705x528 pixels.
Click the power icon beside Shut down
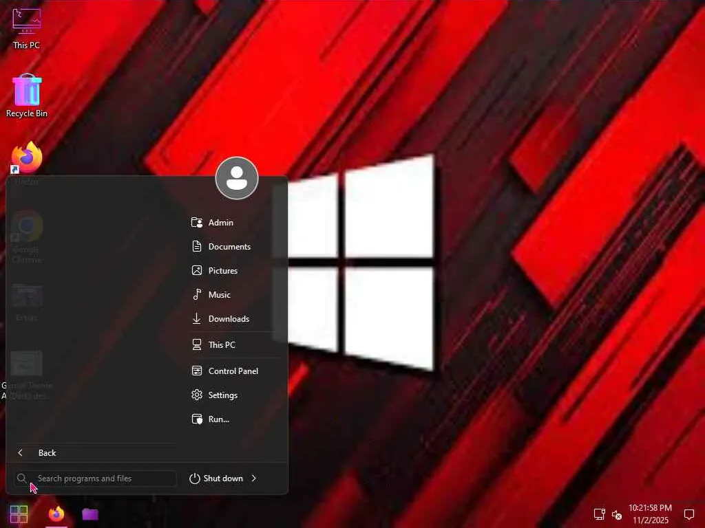click(x=195, y=478)
